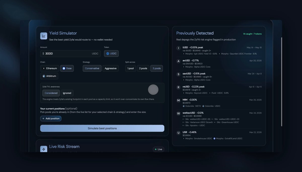Click the "reUSD −0.22% peak" entry title
Viewport: 302px width, 172px height.
click(x=194, y=87)
